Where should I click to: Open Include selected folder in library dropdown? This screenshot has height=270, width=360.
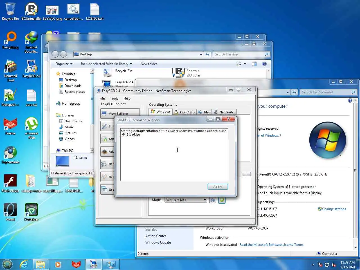click(x=106, y=64)
